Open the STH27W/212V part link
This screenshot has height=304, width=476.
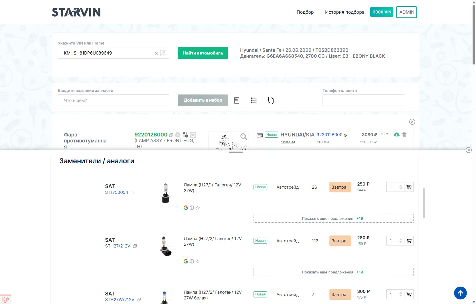point(119,300)
